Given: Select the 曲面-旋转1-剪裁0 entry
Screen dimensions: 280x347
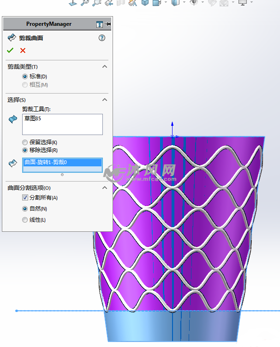Looking at the screenshot, I should (x=62, y=162).
